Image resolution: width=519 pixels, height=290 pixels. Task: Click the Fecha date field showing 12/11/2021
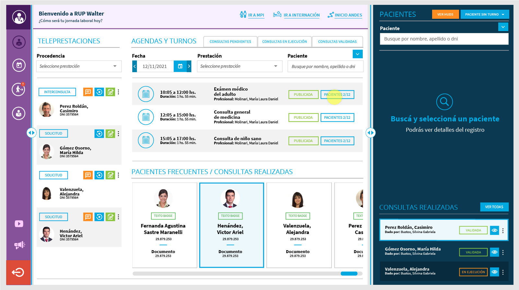(155, 66)
